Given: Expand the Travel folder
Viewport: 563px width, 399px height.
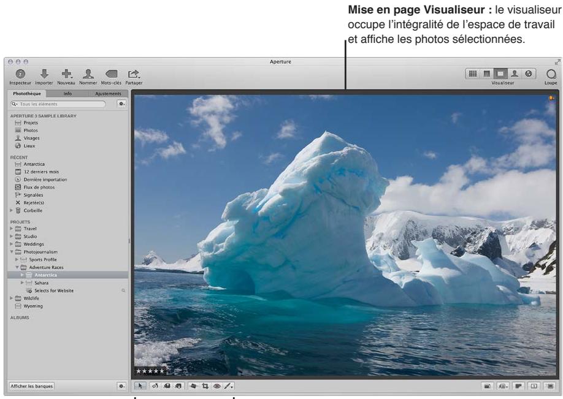Looking at the screenshot, I should [11, 228].
